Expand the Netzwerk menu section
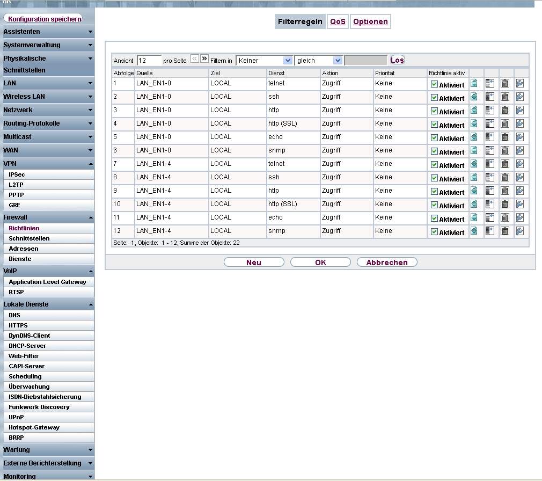The image size is (542, 481). tap(47, 110)
